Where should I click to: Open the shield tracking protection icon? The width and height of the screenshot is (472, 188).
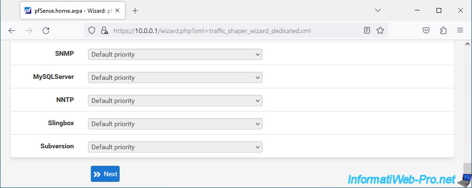[x=92, y=30]
